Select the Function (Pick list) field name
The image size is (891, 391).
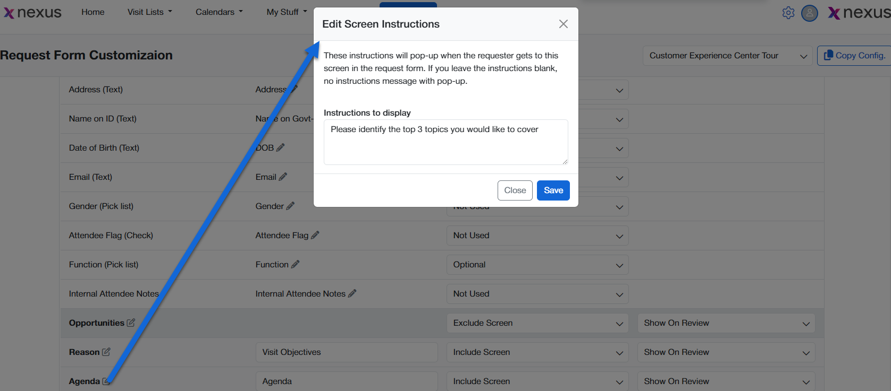point(104,264)
